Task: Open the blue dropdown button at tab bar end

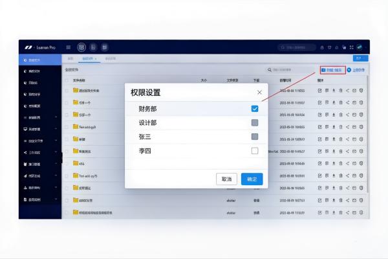Action: click(360, 58)
